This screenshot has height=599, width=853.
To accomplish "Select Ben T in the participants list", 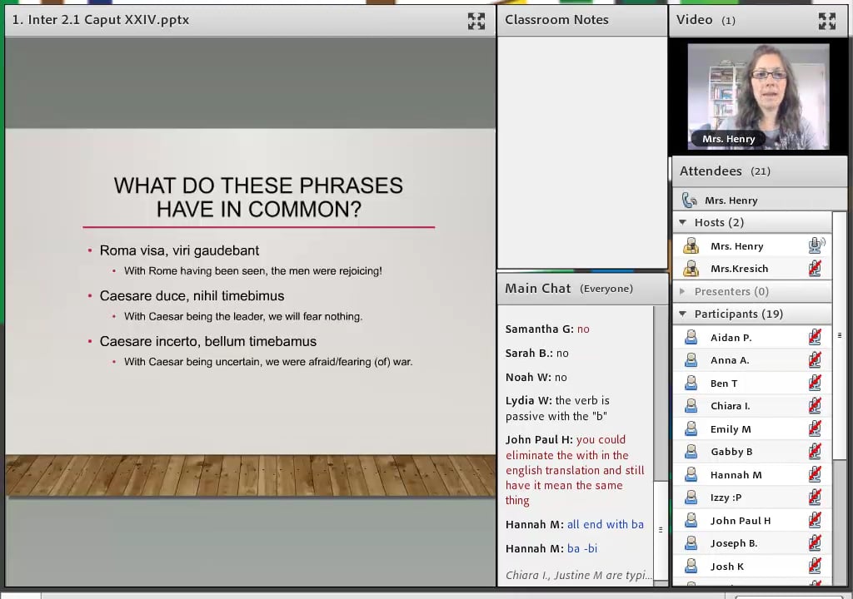I will [752, 383].
